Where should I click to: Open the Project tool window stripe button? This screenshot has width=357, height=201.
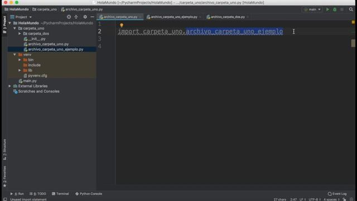4,25
